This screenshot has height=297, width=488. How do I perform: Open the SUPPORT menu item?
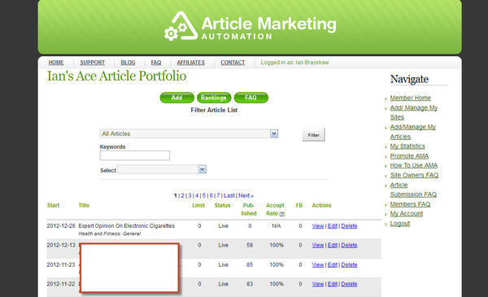click(x=93, y=63)
